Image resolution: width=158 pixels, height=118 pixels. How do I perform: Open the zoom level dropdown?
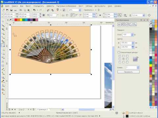[x=80, y=10]
